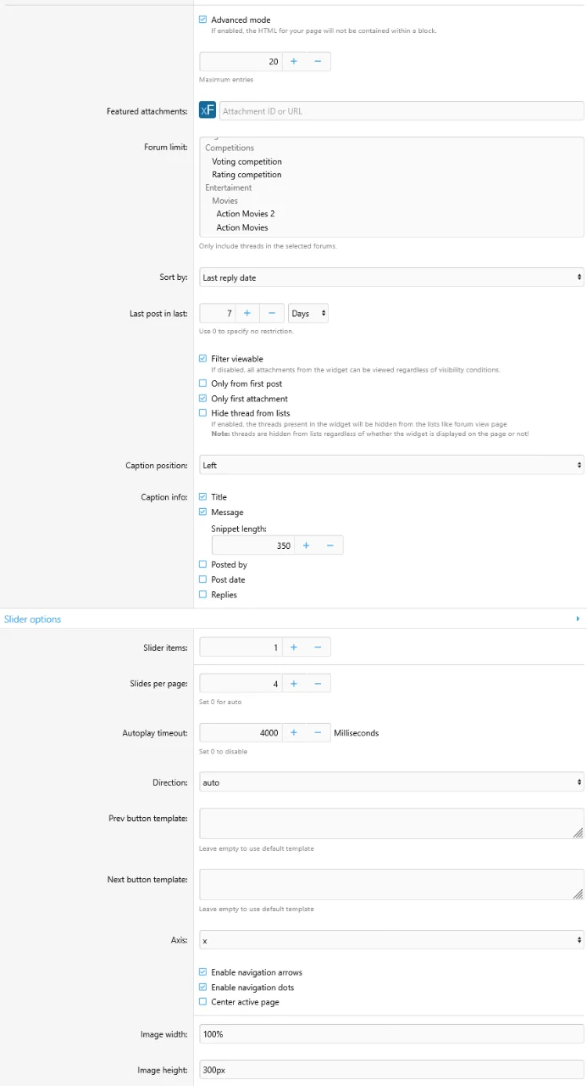Uncheck the Advanced mode checkbox
587x1086 pixels.
(x=202, y=20)
